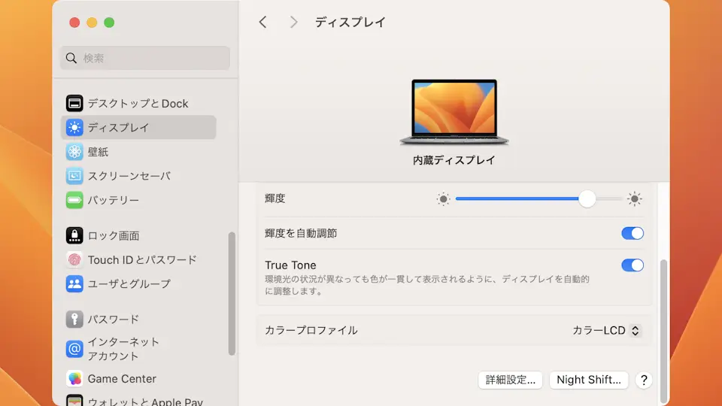Click the Game Center icon

pos(74,379)
